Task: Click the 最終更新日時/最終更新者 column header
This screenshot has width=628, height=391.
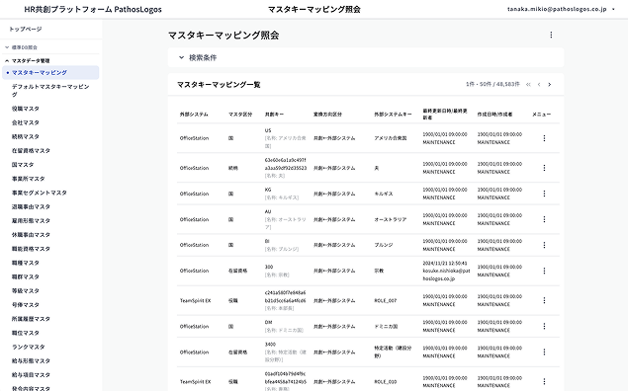Action: (x=445, y=114)
